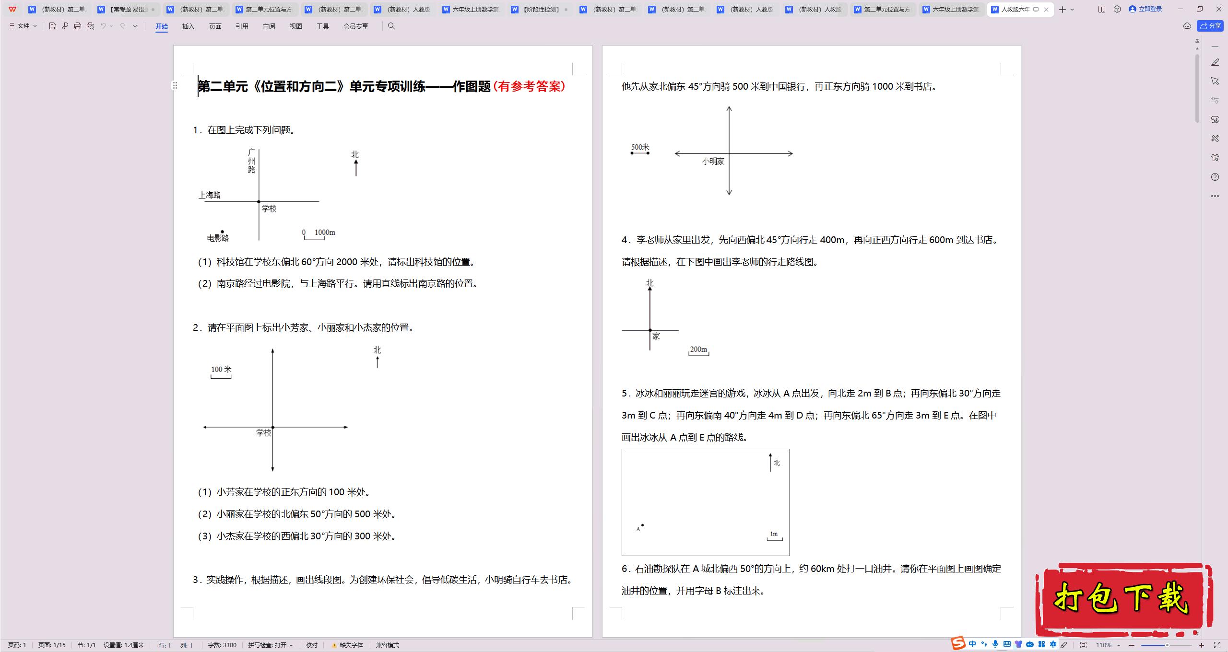Switch to the 引用 ribbon tab
This screenshot has height=652, width=1228.
242,26
